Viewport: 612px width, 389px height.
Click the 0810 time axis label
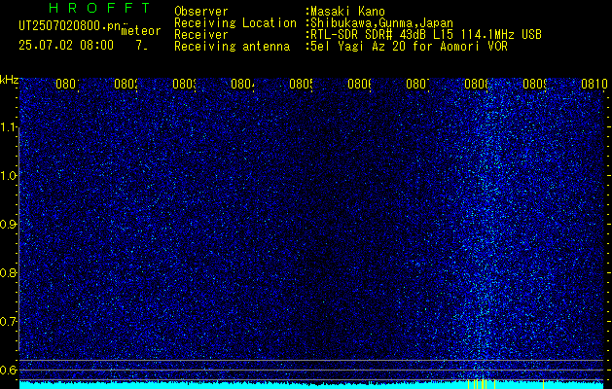(594, 84)
